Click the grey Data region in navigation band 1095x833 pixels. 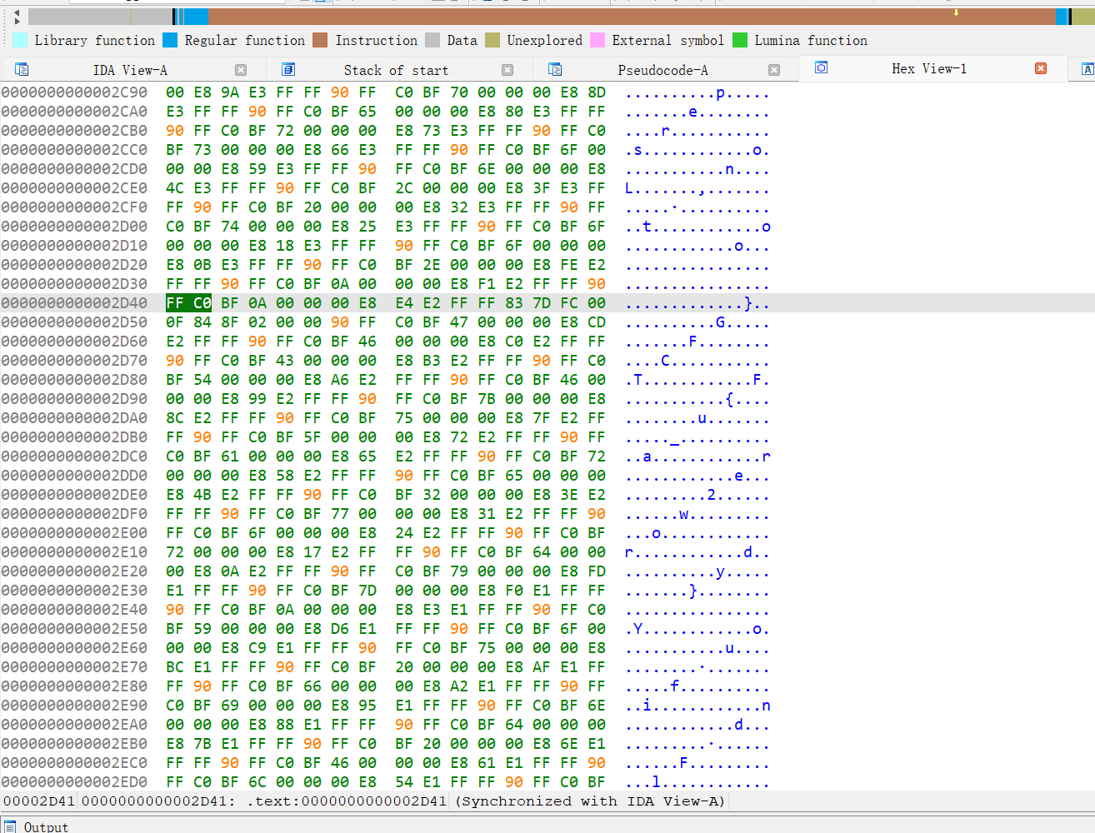tap(100, 16)
